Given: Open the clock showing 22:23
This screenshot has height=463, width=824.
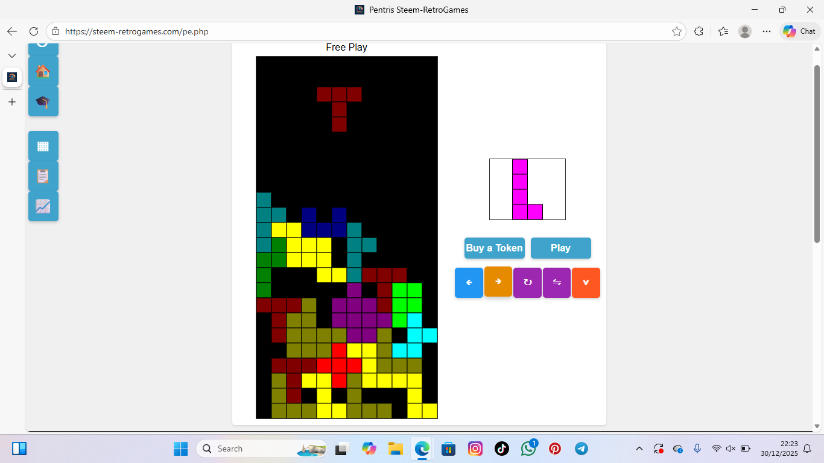Looking at the screenshot, I should click(x=781, y=449).
